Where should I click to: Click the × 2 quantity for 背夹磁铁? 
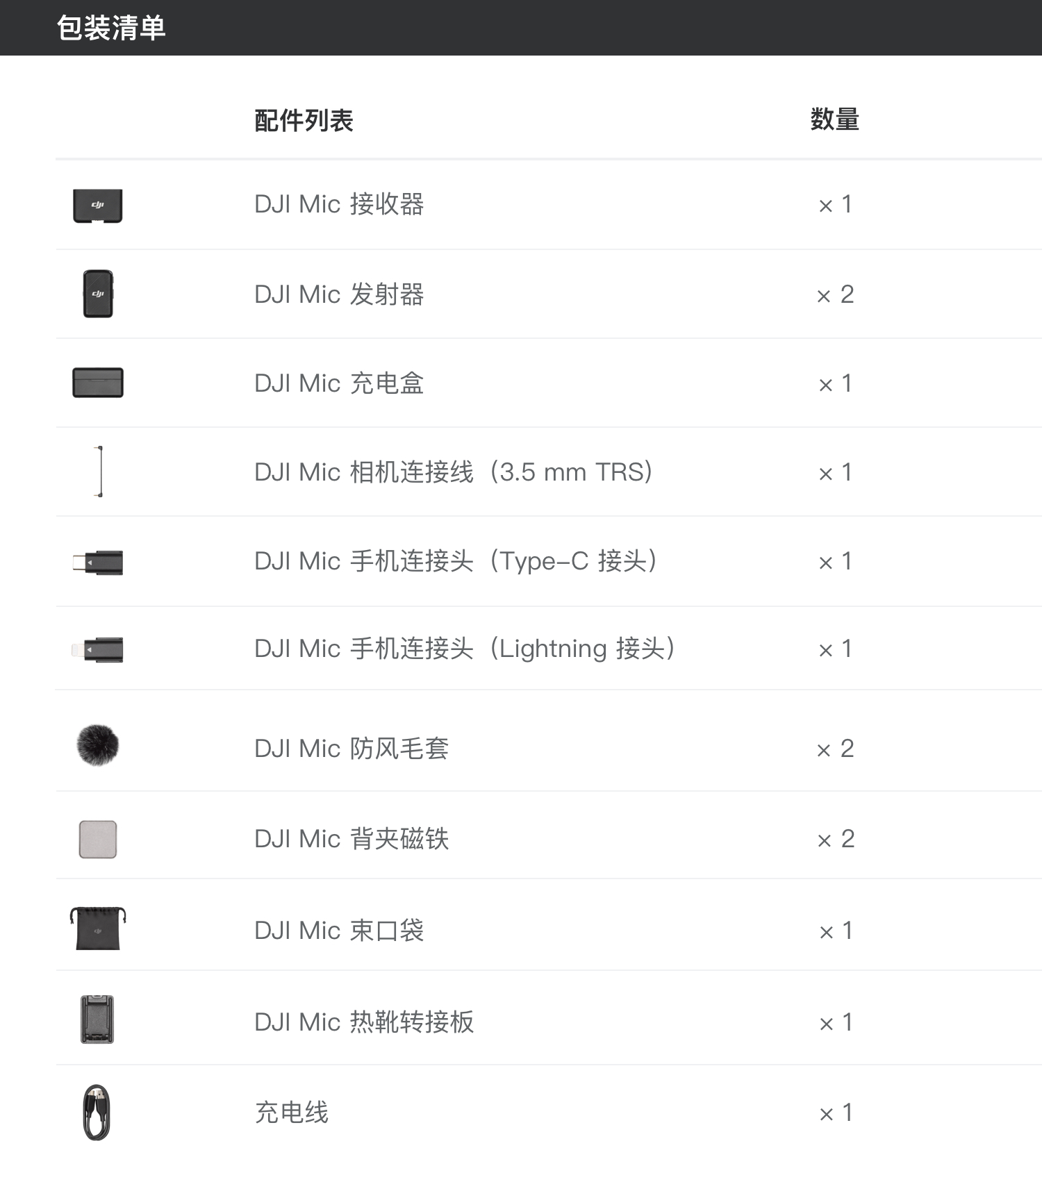pyautogui.click(x=836, y=839)
